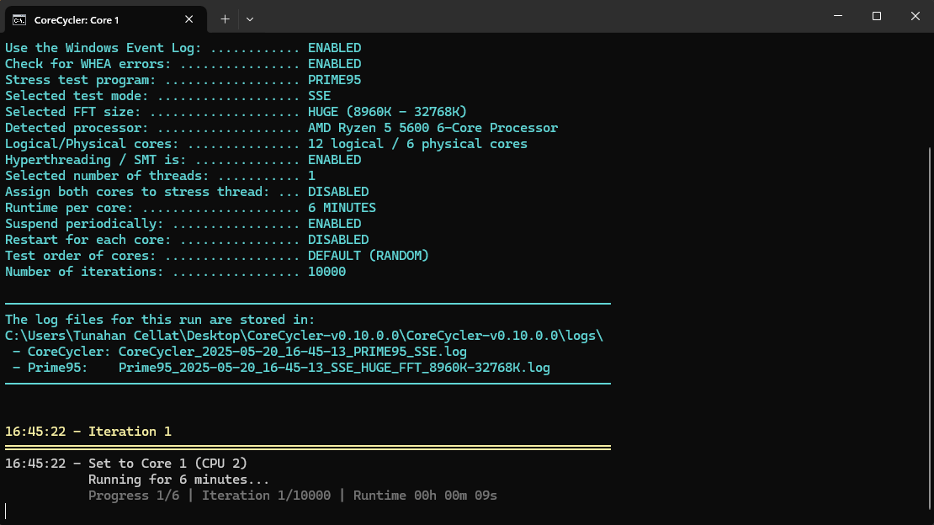Click 'The log files for this run' line

(x=160, y=320)
